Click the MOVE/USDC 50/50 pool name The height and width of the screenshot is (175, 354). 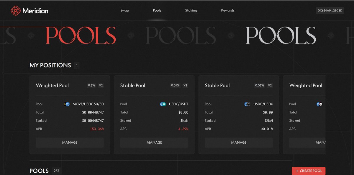pyautogui.click(x=88, y=104)
